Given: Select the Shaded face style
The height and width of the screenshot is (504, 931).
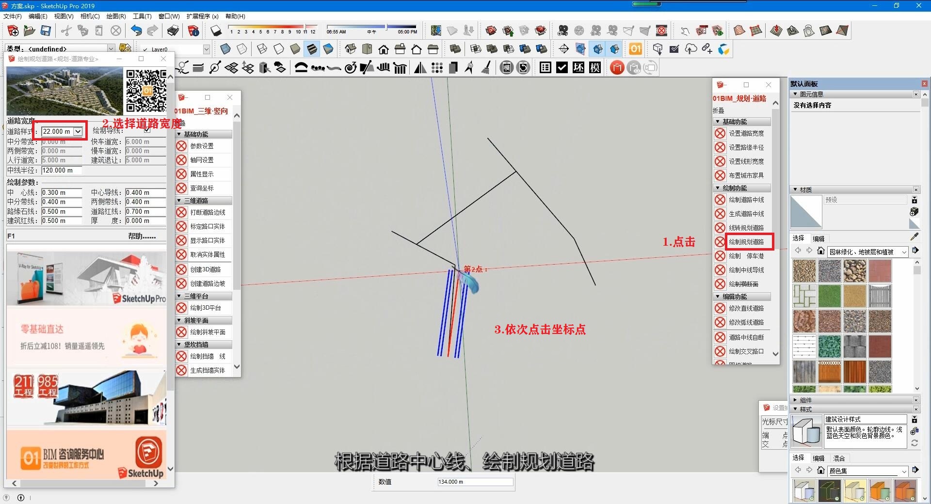Looking at the screenshot, I should pyautogui.click(x=295, y=49).
